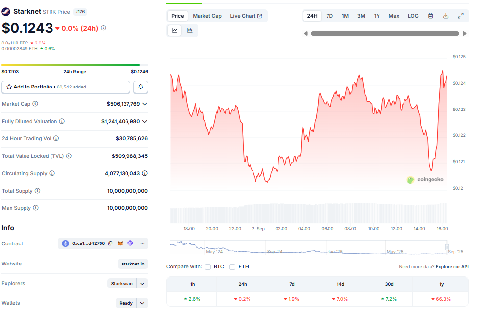Copy the contract address
Viewport: 480px width, 309px height.
[x=110, y=243]
